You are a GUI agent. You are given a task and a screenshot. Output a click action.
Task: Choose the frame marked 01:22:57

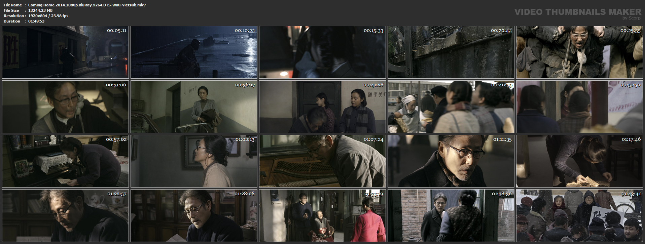click(x=65, y=215)
